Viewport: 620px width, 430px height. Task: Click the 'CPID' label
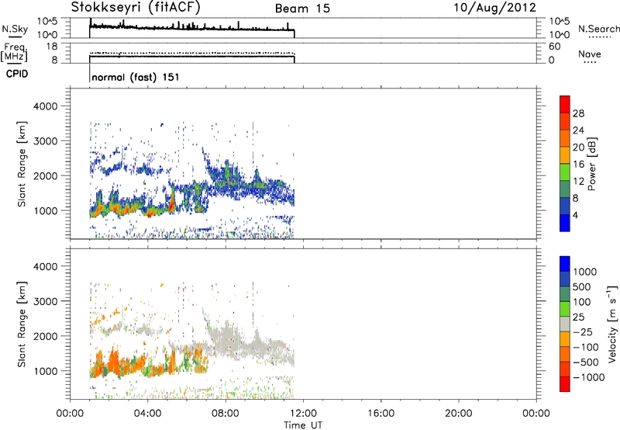17,74
